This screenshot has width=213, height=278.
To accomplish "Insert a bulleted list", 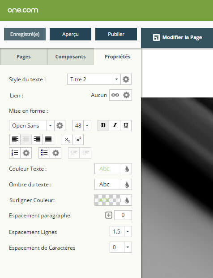I will (x=44, y=153).
